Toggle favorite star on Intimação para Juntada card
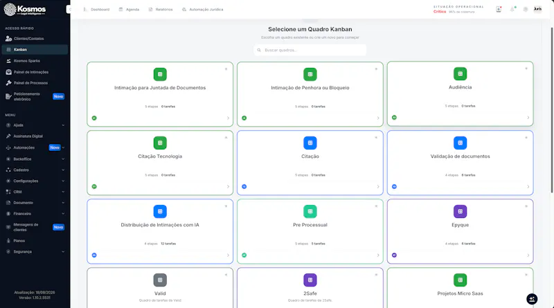Screen dimensions: 554x308 pyautogui.click(x=226, y=69)
